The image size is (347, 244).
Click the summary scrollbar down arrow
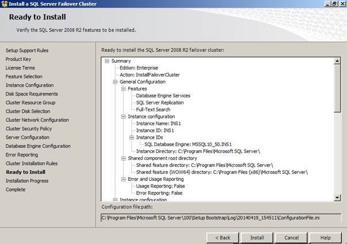[337, 197]
